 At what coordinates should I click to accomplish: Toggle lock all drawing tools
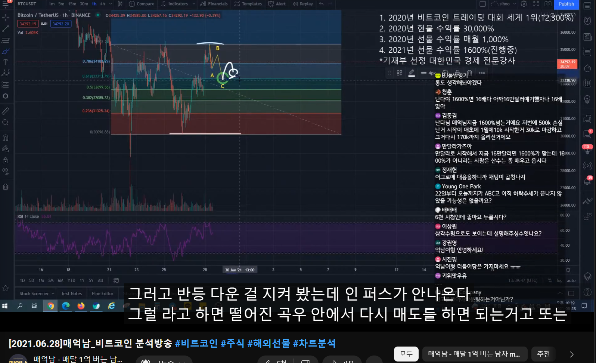coord(6,160)
